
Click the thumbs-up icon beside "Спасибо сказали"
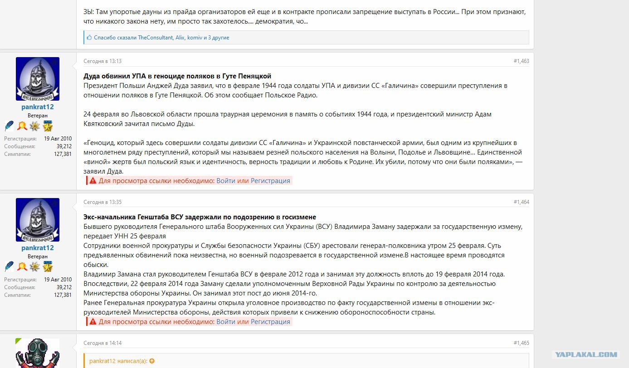click(x=89, y=38)
